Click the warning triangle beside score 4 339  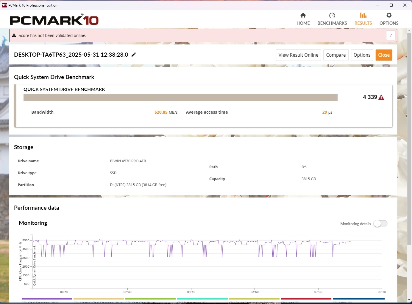click(381, 97)
